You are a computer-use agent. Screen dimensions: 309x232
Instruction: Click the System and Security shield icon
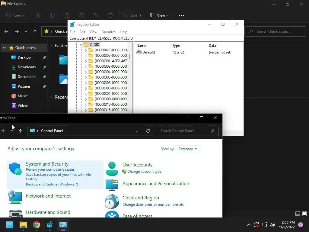(x=15, y=169)
